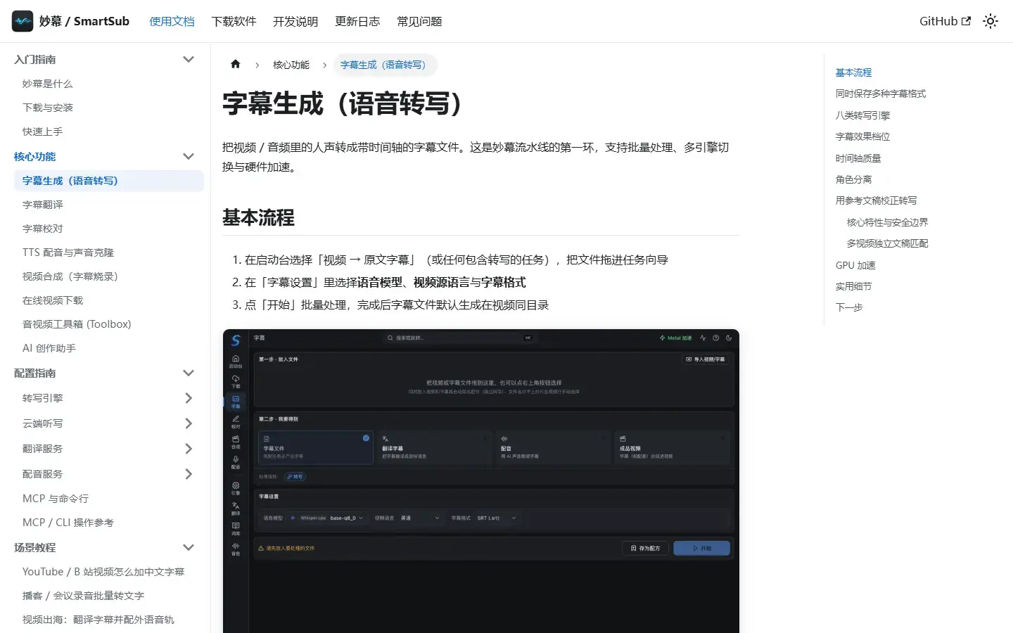Expand the 云端听写 sidebar chevron

[x=189, y=423]
